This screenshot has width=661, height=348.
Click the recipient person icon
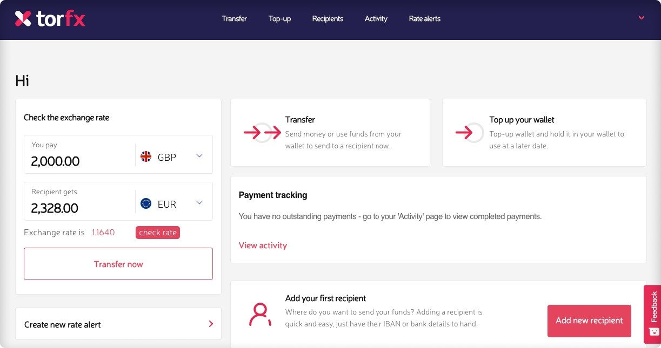click(260, 314)
